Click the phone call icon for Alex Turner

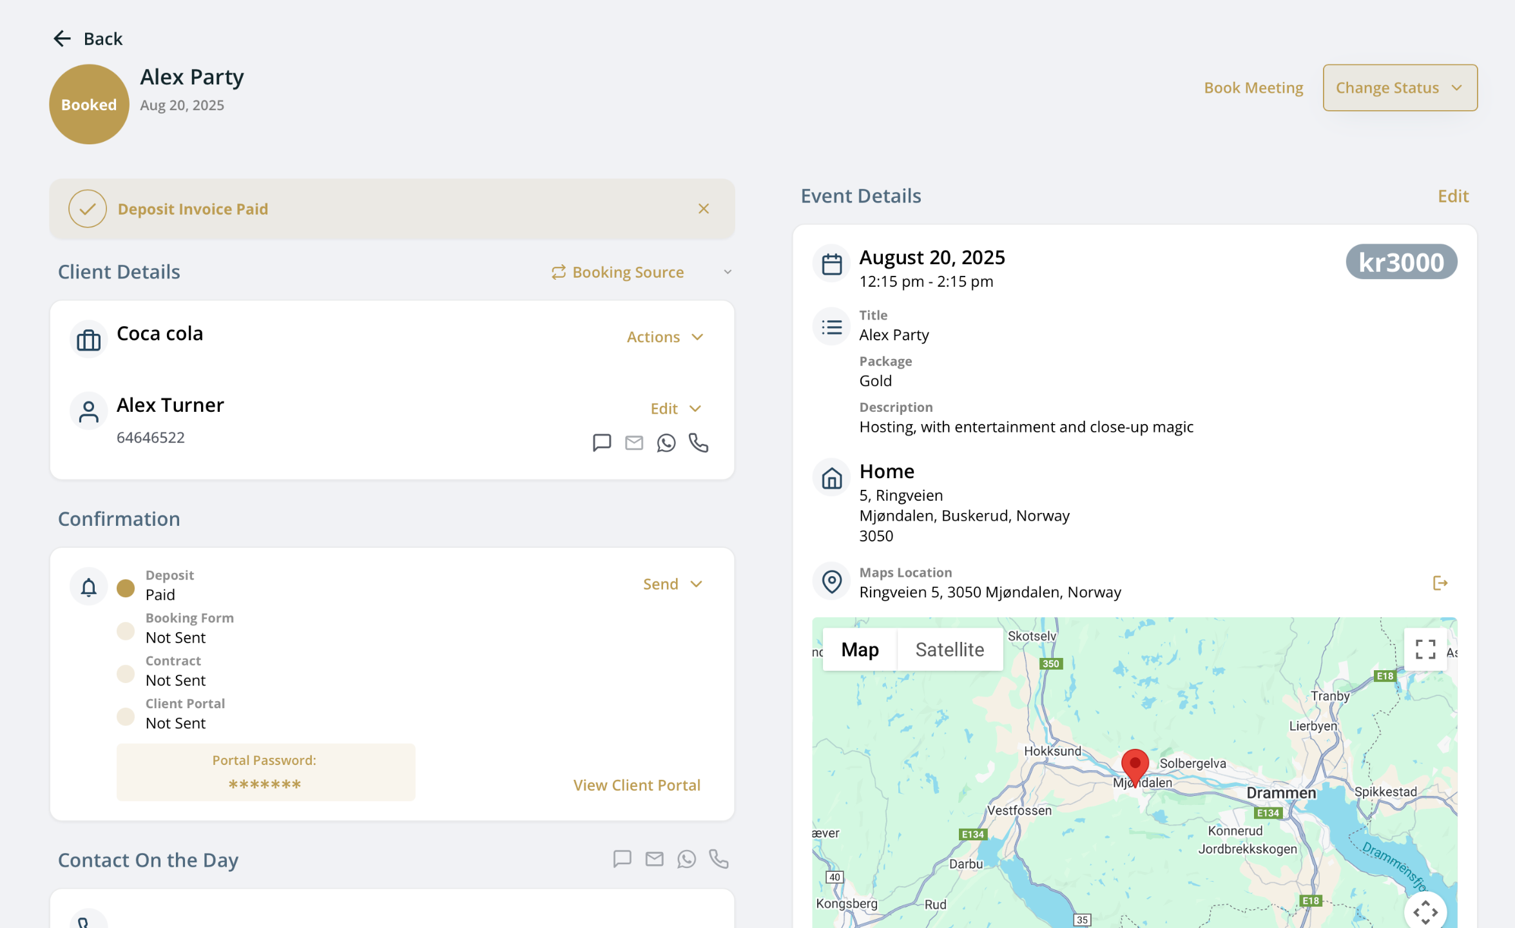699,443
